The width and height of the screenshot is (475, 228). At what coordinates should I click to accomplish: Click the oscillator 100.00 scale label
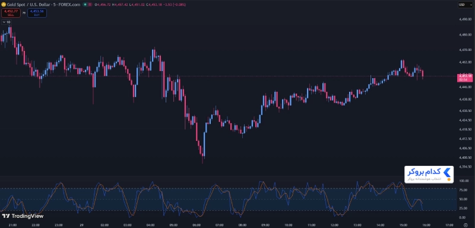464,181
